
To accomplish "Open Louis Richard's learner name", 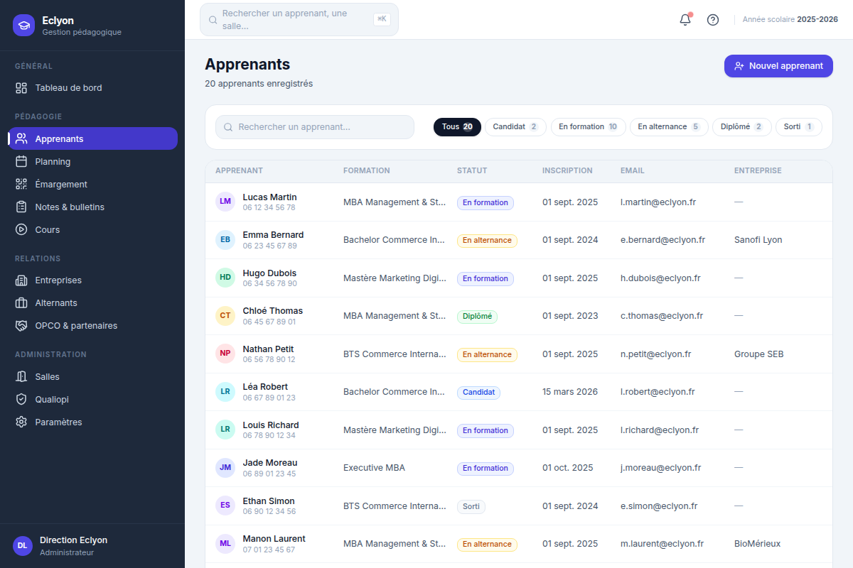I will pyautogui.click(x=271, y=425).
